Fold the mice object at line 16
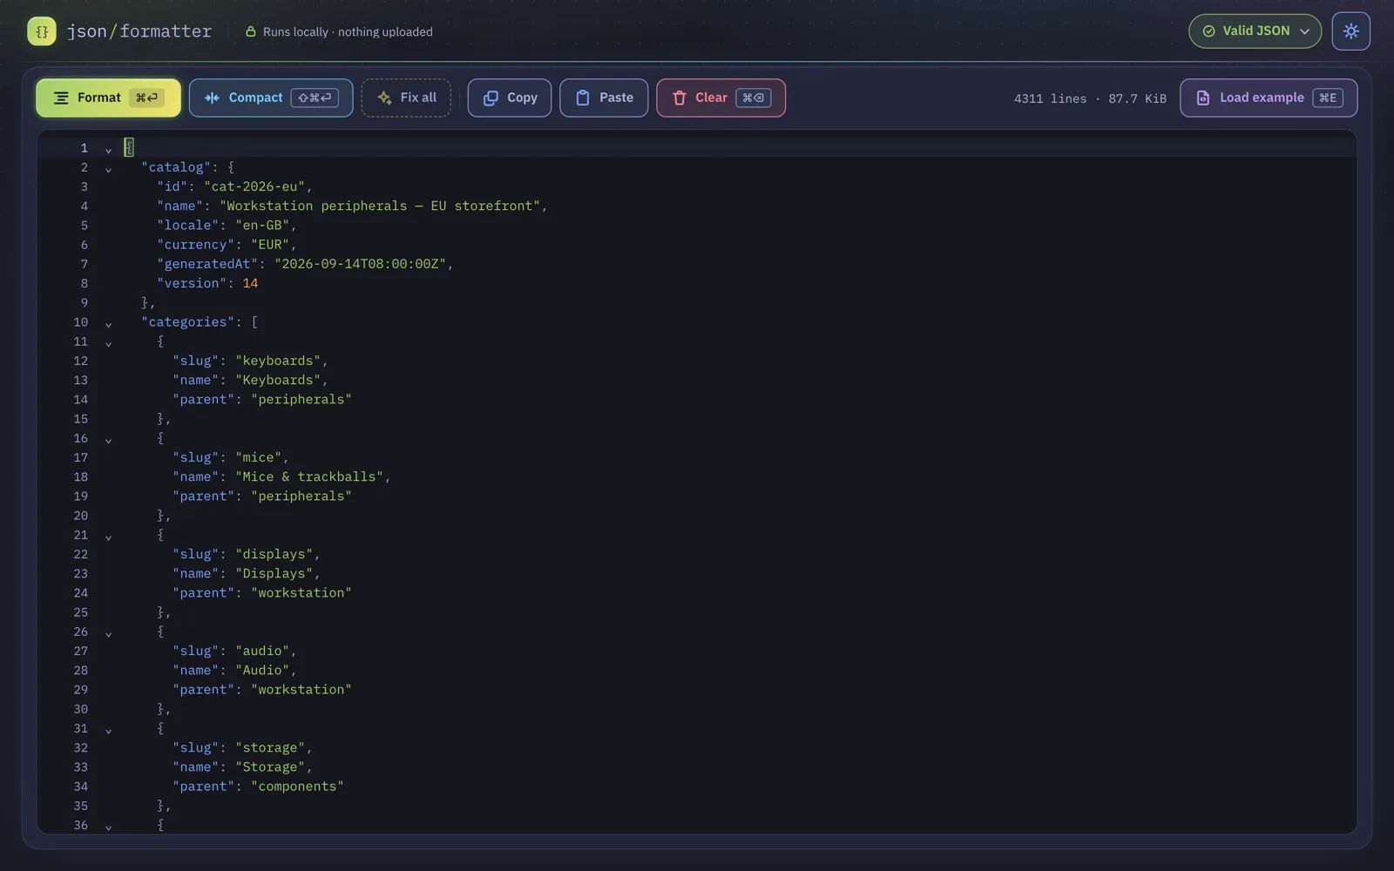Viewport: 1394px width, 871px height. (108, 440)
